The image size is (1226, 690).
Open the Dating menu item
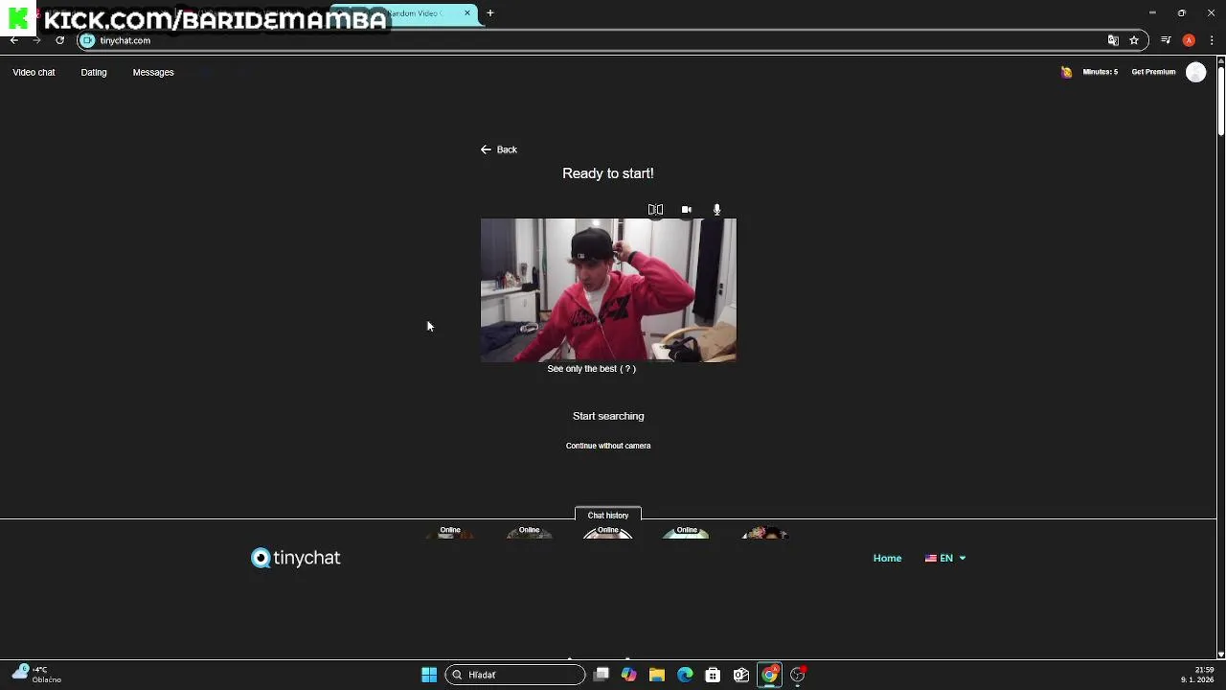click(x=94, y=72)
